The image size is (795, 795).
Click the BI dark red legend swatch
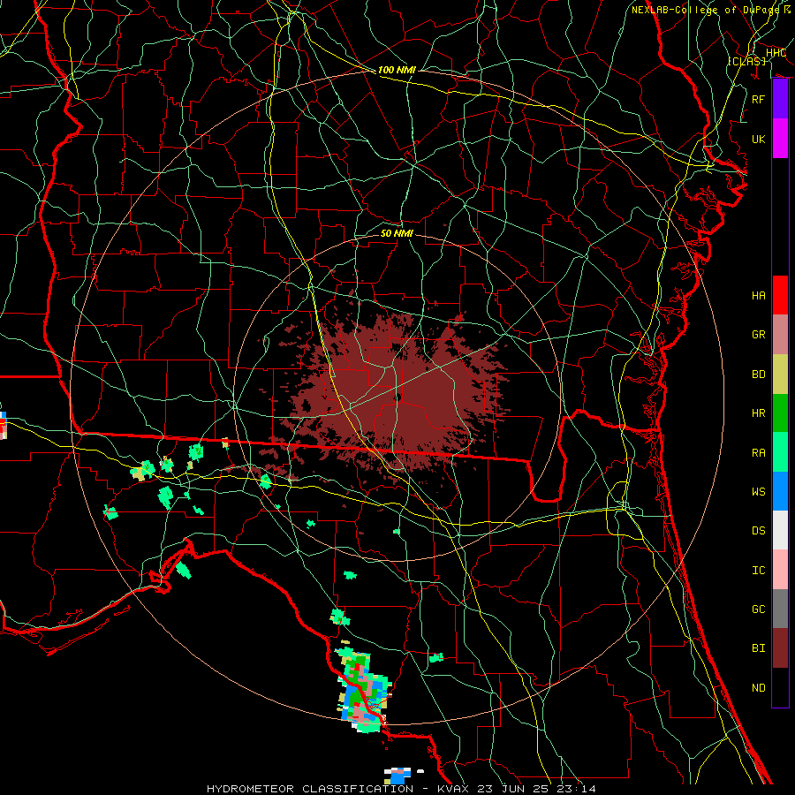pos(780,648)
